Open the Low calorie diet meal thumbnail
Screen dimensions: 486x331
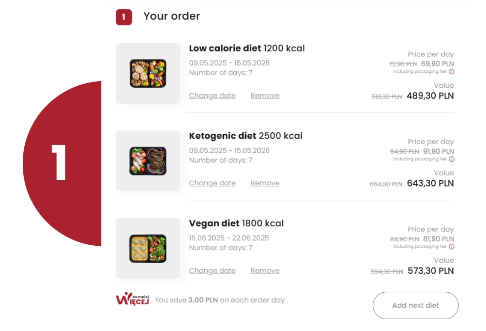[x=148, y=73]
